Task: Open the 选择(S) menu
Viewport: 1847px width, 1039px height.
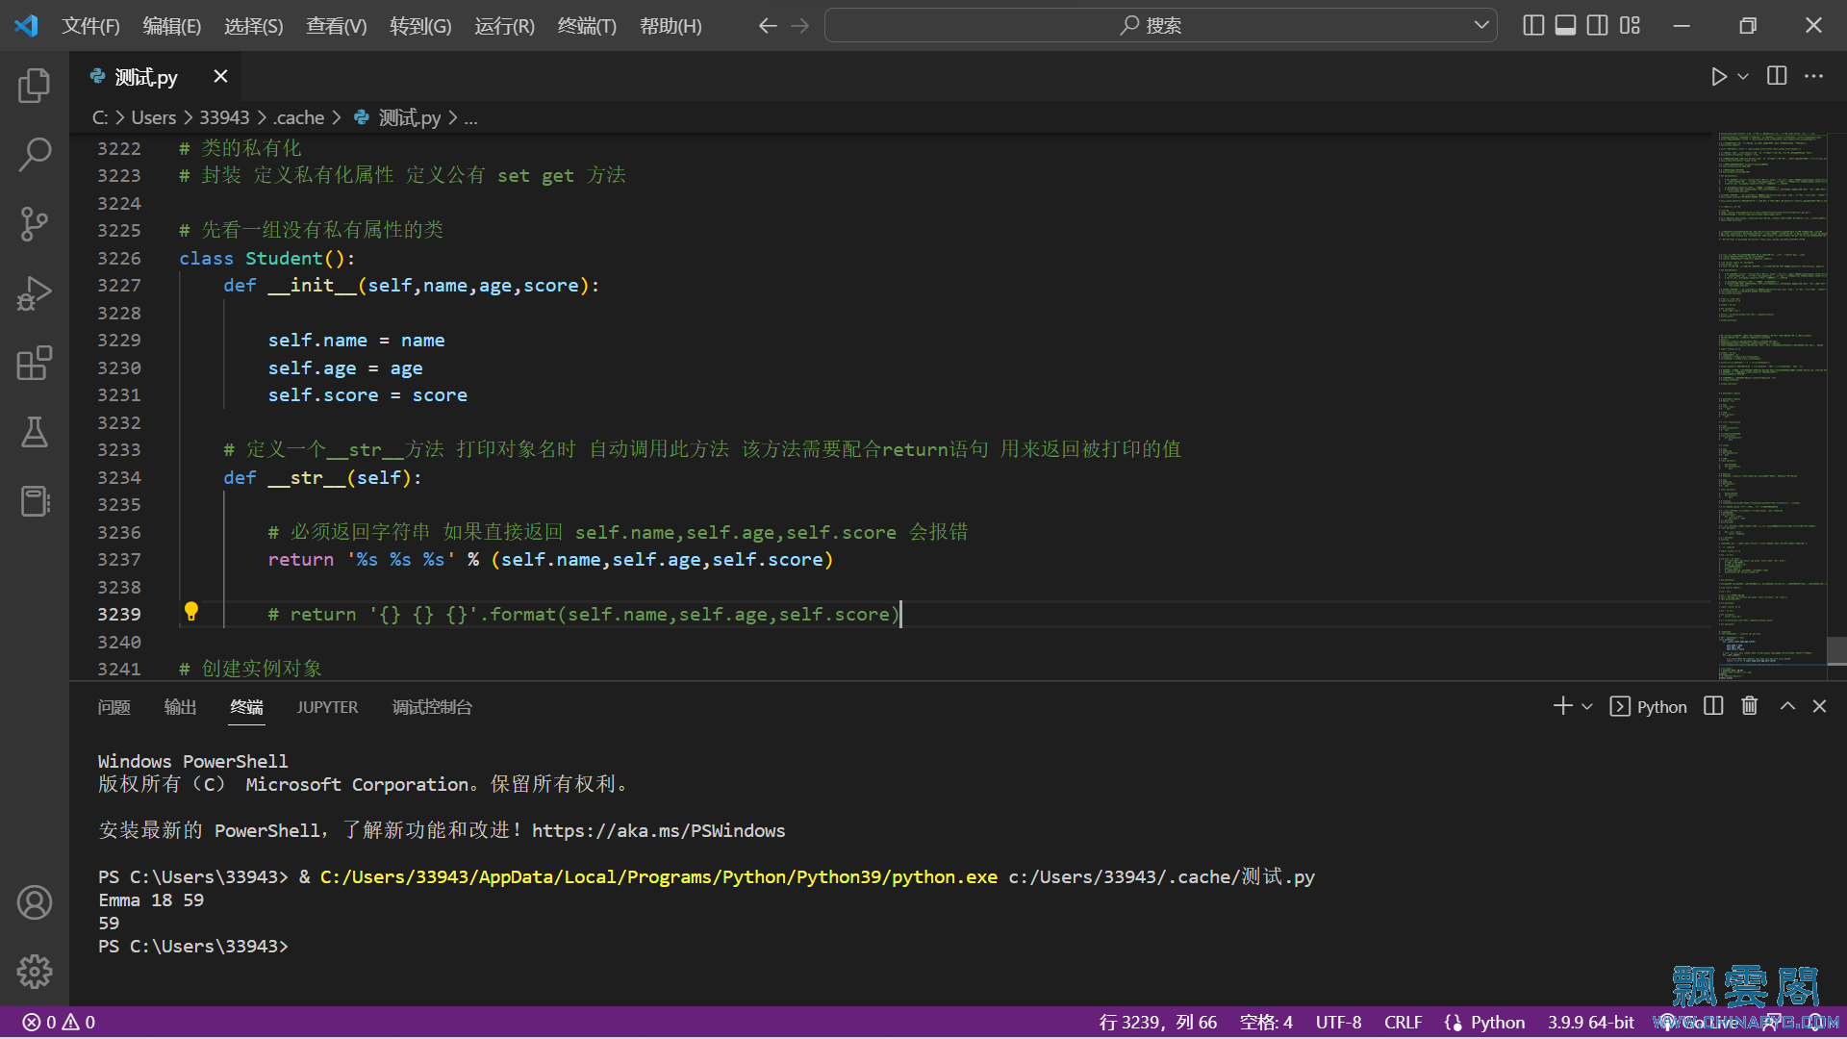Action: [254, 26]
